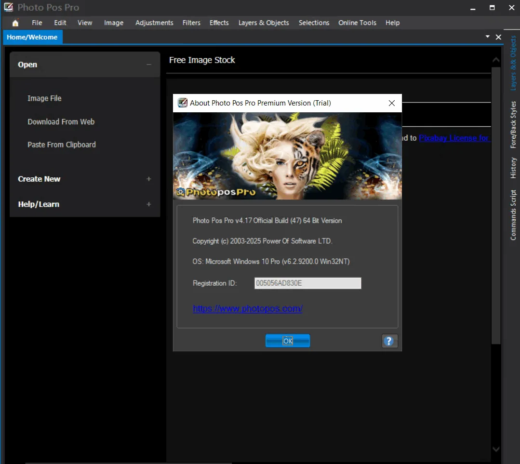Open the View menu
The height and width of the screenshot is (464, 520).
[85, 23]
